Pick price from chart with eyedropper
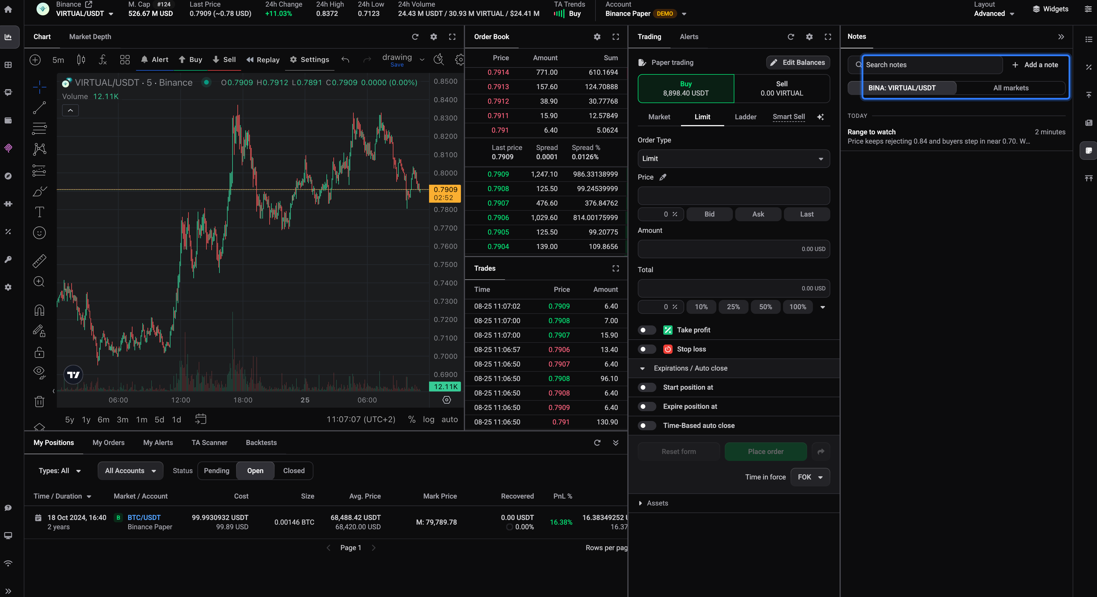1097x597 pixels. [x=663, y=177]
